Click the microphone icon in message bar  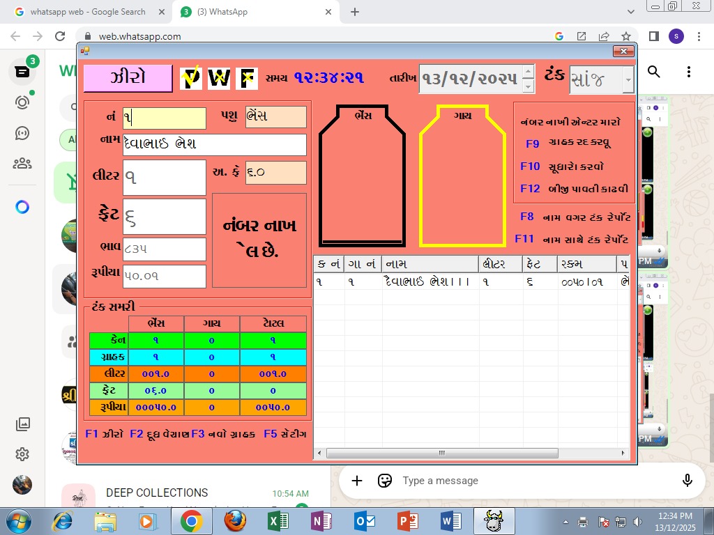point(688,481)
